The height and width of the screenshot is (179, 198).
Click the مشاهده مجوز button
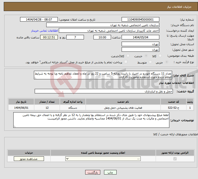pyautogui.click(x=29, y=159)
